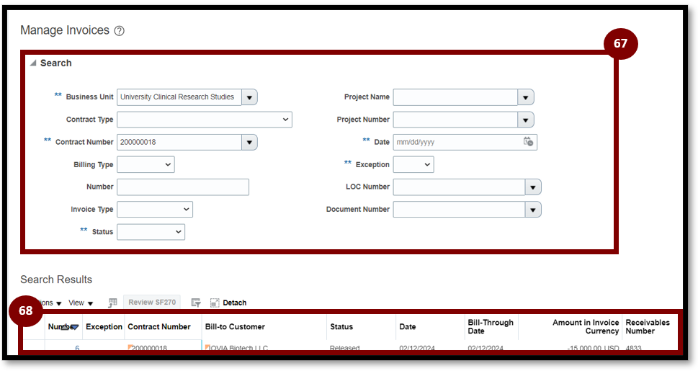This screenshot has width=698, height=371.
Task: Click the Bill-Through Date column header
Action: pos(491,327)
